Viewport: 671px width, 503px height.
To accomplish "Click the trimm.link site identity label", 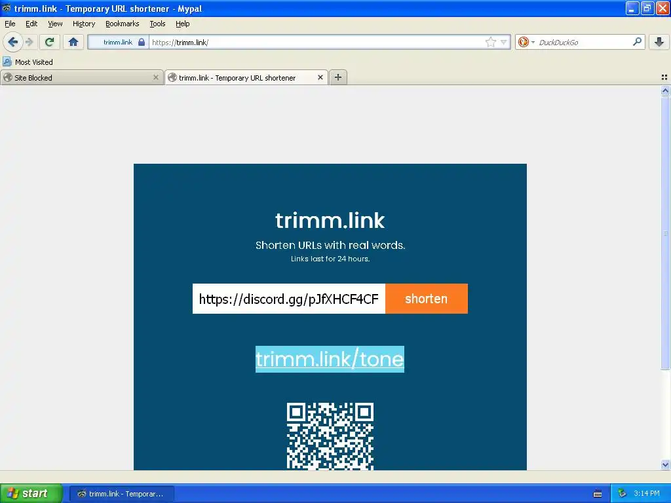I will [118, 42].
